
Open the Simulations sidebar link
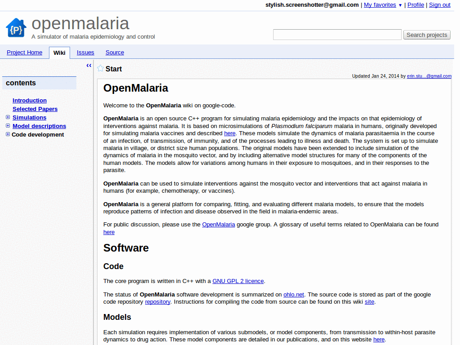(x=29, y=117)
